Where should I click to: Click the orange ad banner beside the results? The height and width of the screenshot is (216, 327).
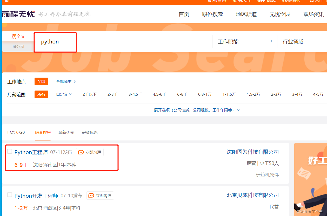pyautogui.click(x=311, y=180)
